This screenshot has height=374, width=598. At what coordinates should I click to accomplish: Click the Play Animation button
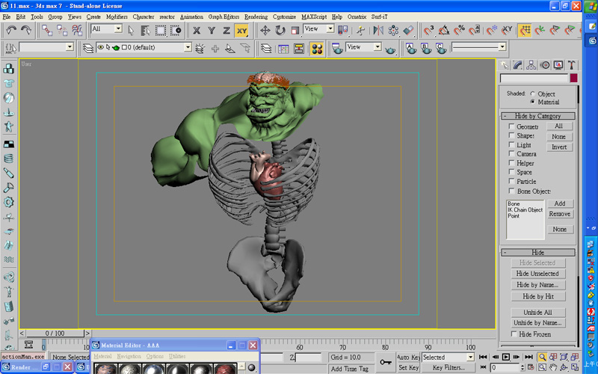click(506, 358)
